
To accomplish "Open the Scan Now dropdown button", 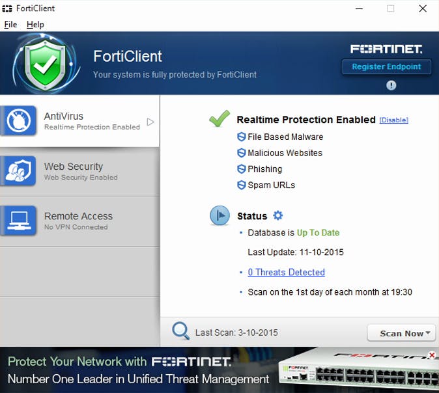I will pos(401,333).
